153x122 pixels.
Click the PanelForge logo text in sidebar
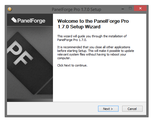pyautogui.click(x=31, y=20)
